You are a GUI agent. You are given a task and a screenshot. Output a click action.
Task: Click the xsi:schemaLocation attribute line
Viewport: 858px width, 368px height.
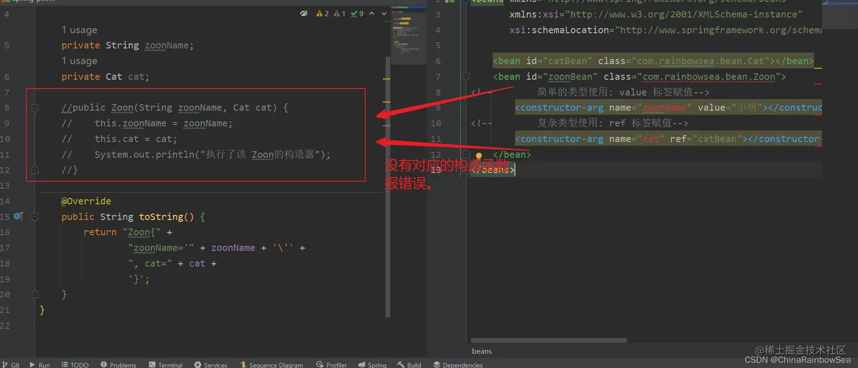point(666,30)
